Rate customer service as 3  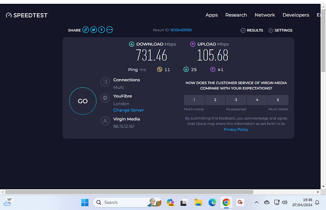pyautogui.click(x=236, y=100)
